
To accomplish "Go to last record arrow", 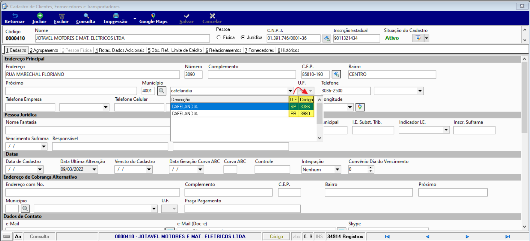I will [507, 237].
